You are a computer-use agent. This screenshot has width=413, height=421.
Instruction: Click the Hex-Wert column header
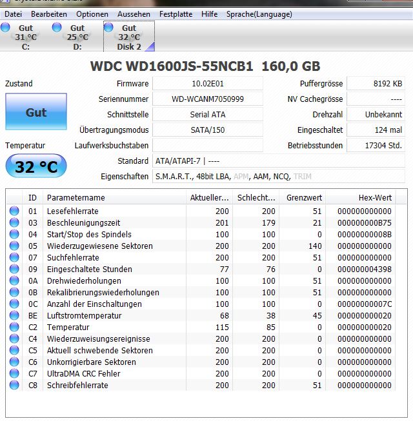point(361,198)
